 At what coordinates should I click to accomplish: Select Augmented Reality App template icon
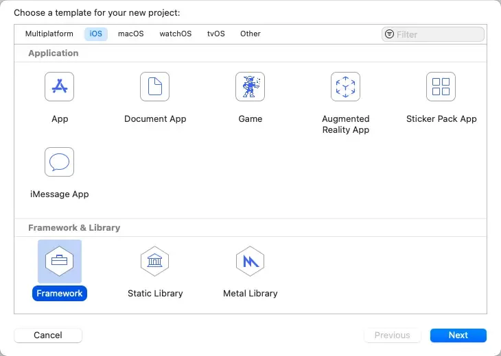[345, 87]
